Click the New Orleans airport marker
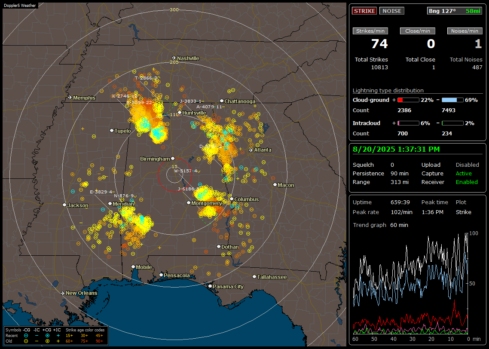Screen dimensions: 489x349 tap(63, 293)
